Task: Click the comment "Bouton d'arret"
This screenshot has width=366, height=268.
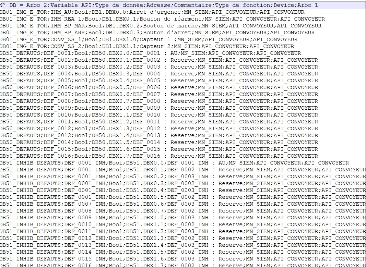Action: 167,33
